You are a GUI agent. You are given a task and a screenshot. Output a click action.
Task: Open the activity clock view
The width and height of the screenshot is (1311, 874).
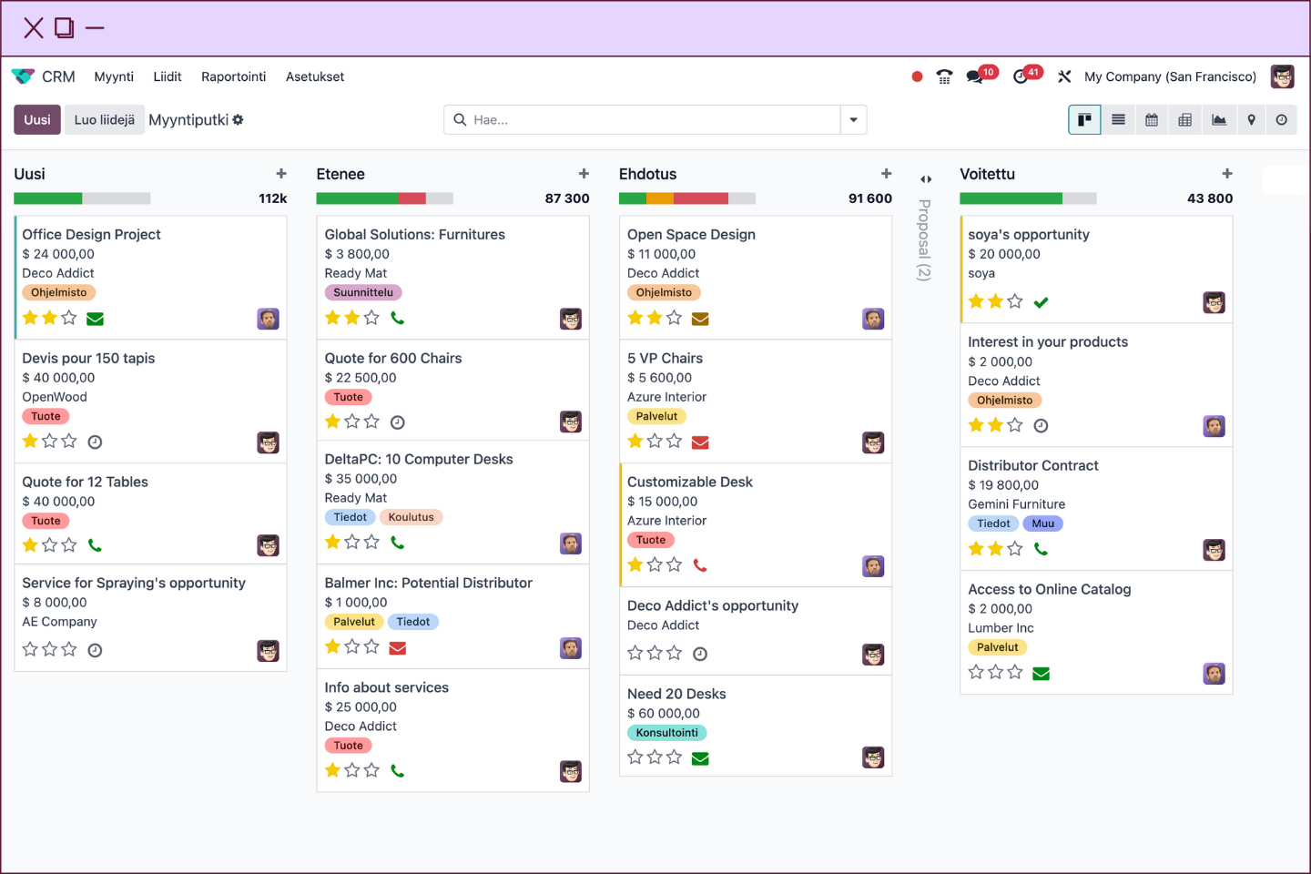pos(1282,120)
